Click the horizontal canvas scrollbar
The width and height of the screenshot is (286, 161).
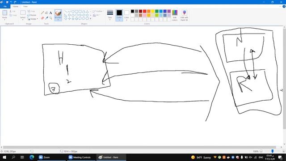pos(139,147)
